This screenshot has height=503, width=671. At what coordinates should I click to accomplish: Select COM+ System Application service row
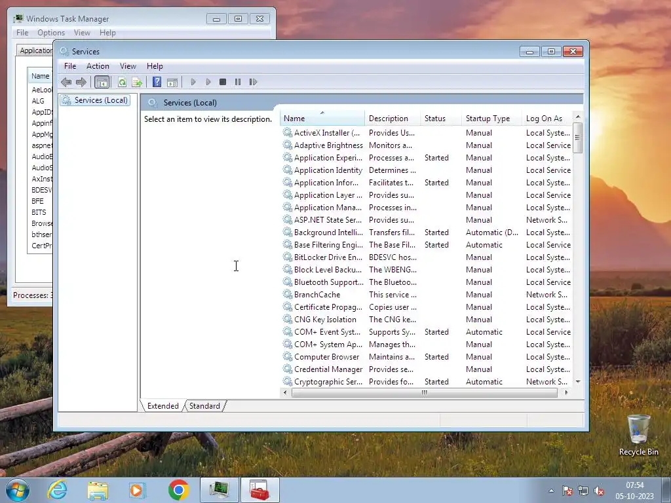pos(427,345)
